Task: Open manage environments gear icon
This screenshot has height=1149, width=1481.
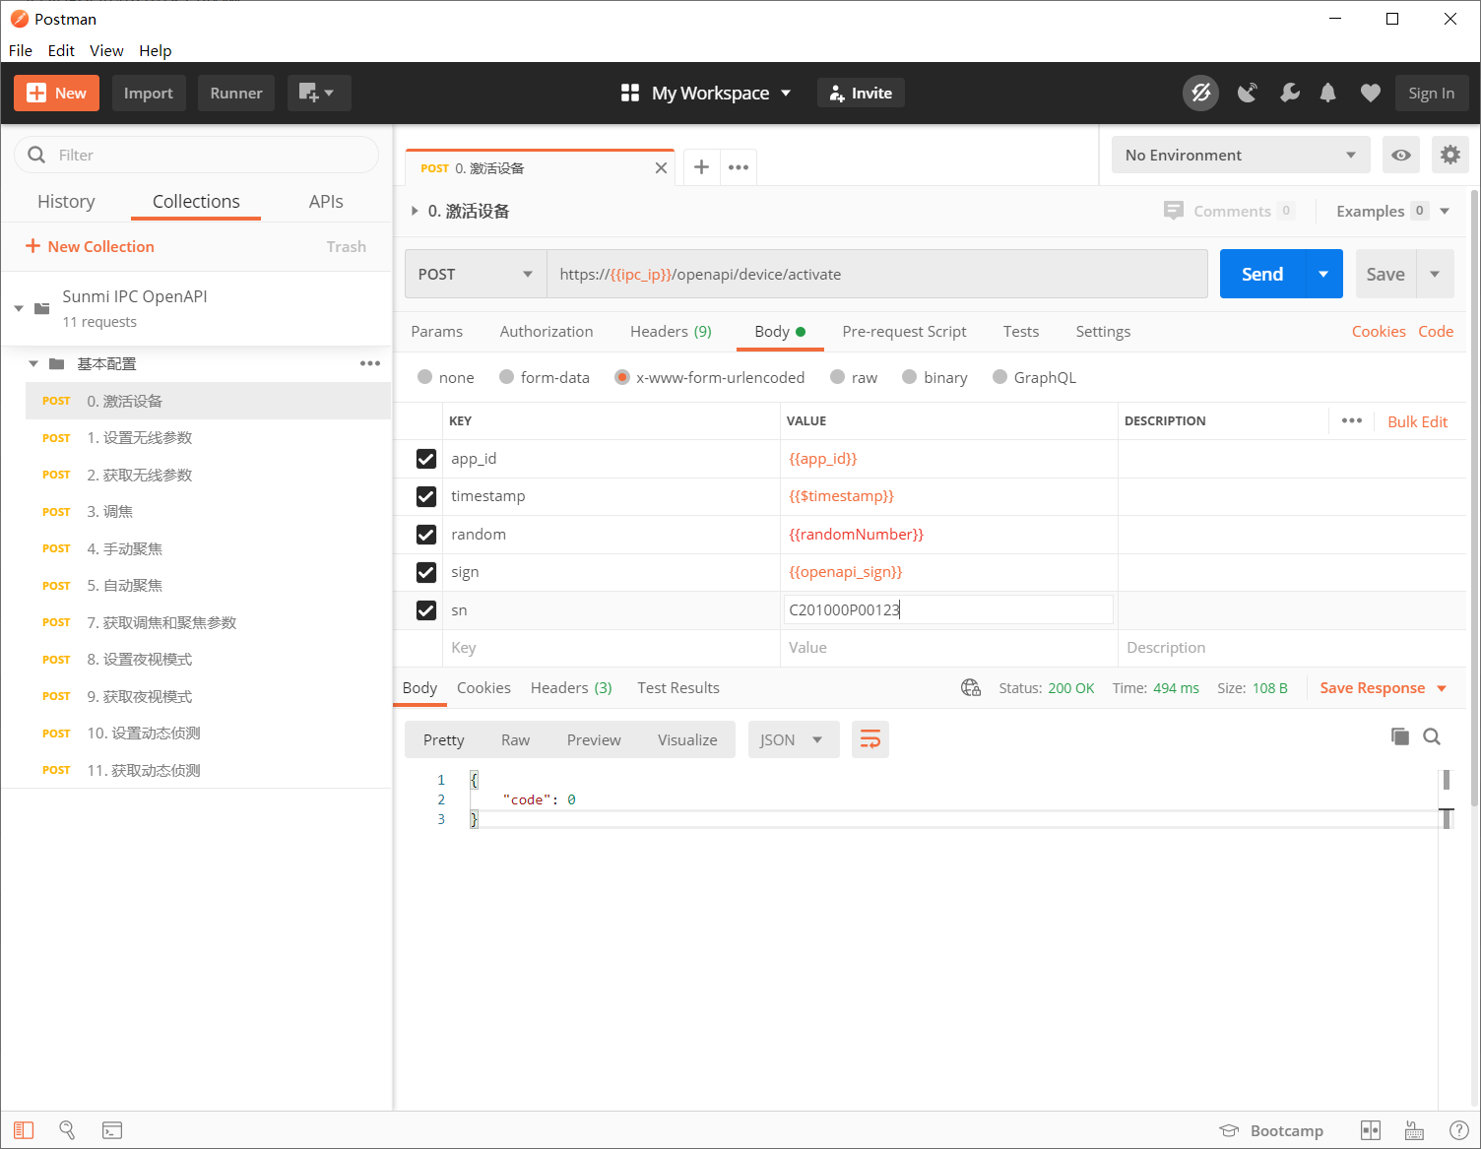Action: click(x=1450, y=155)
